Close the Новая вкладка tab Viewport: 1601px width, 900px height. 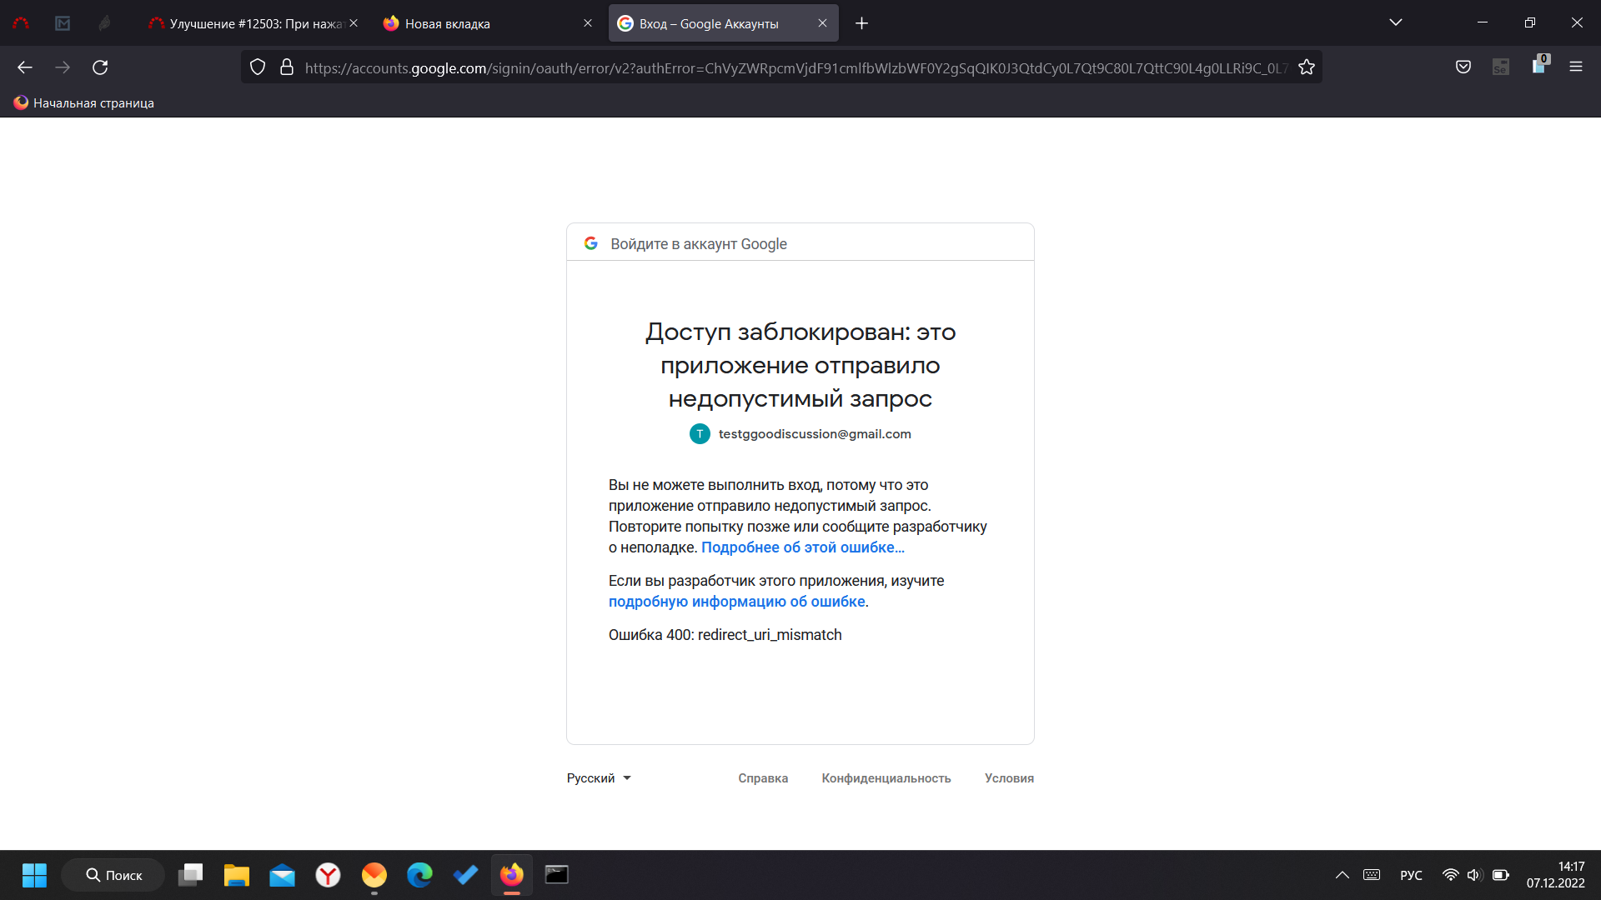pos(588,23)
